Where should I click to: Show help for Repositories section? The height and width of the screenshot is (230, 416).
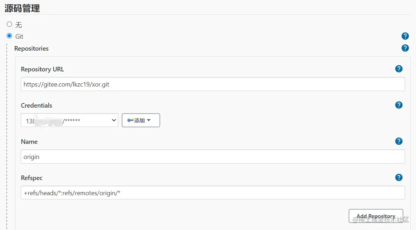pyautogui.click(x=405, y=48)
